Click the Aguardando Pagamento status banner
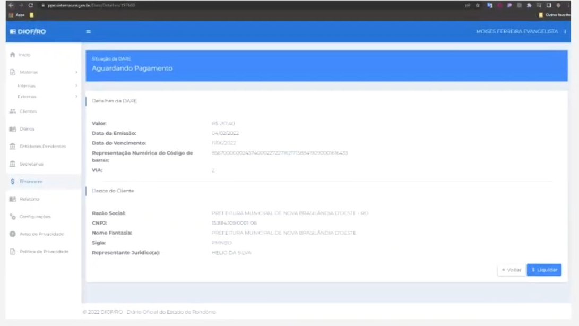Screen dimensions: 579x326 coord(326,66)
